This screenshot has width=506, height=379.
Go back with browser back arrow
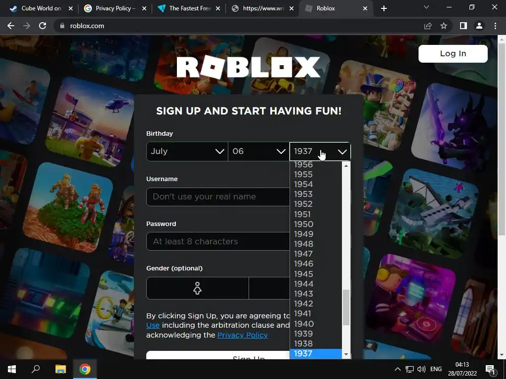pyautogui.click(x=11, y=26)
